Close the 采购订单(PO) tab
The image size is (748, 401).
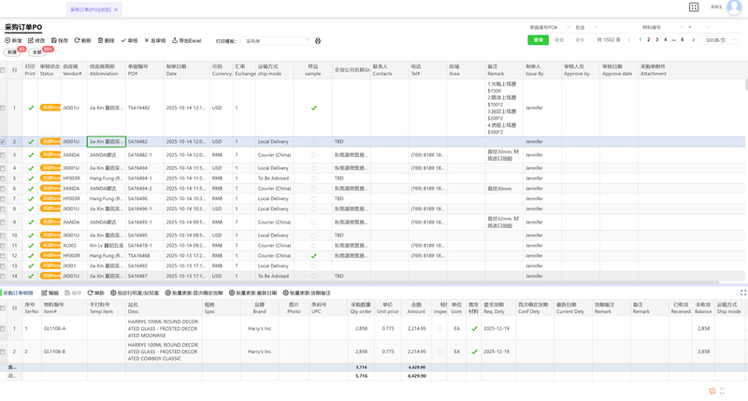[x=115, y=8]
